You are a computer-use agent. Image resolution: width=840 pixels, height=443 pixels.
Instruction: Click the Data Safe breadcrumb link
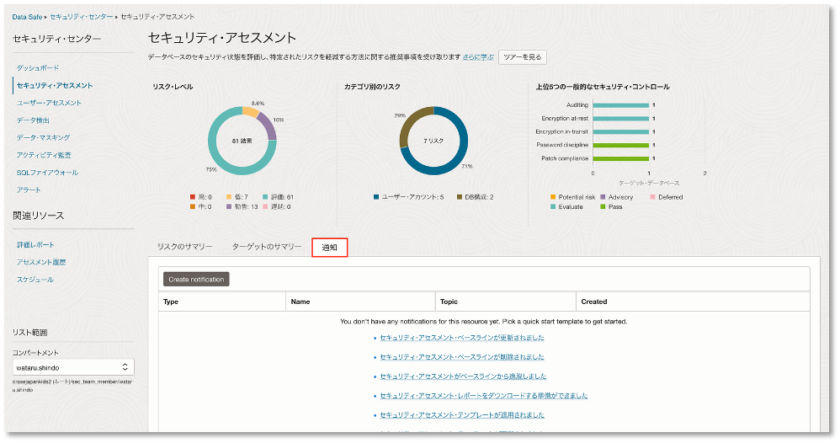27,17
